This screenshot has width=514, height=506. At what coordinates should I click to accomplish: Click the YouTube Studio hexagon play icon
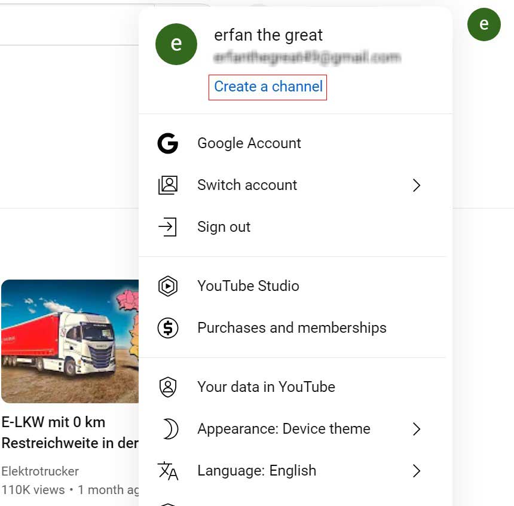tap(168, 286)
